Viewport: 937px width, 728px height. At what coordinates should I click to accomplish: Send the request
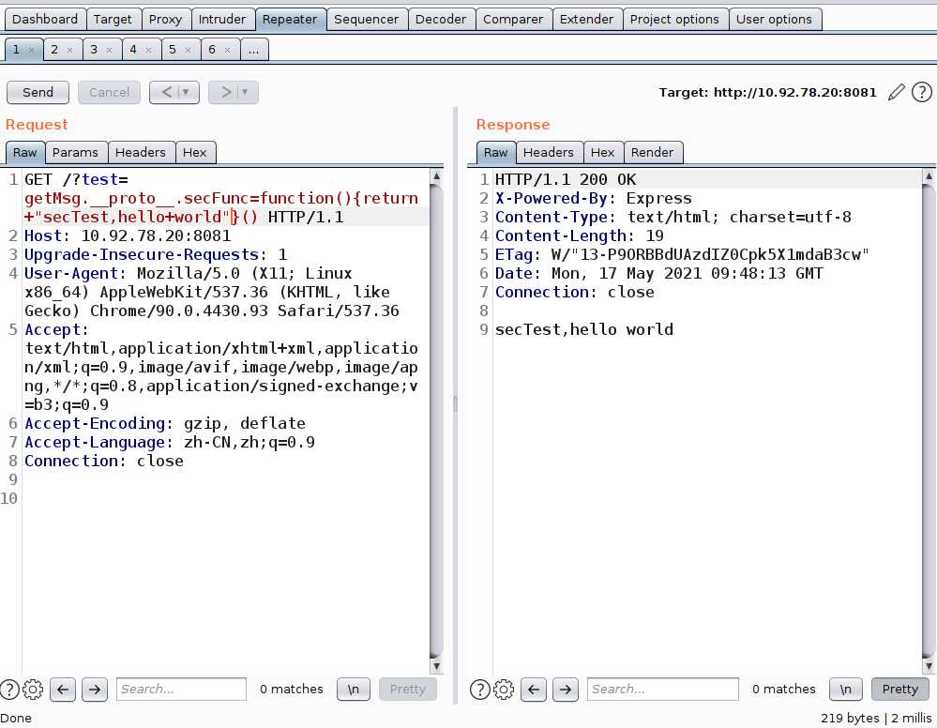click(38, 92)
